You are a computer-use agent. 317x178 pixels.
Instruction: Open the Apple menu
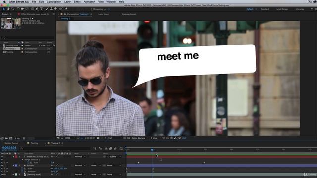pyautogui.click(x=4, y=2)
